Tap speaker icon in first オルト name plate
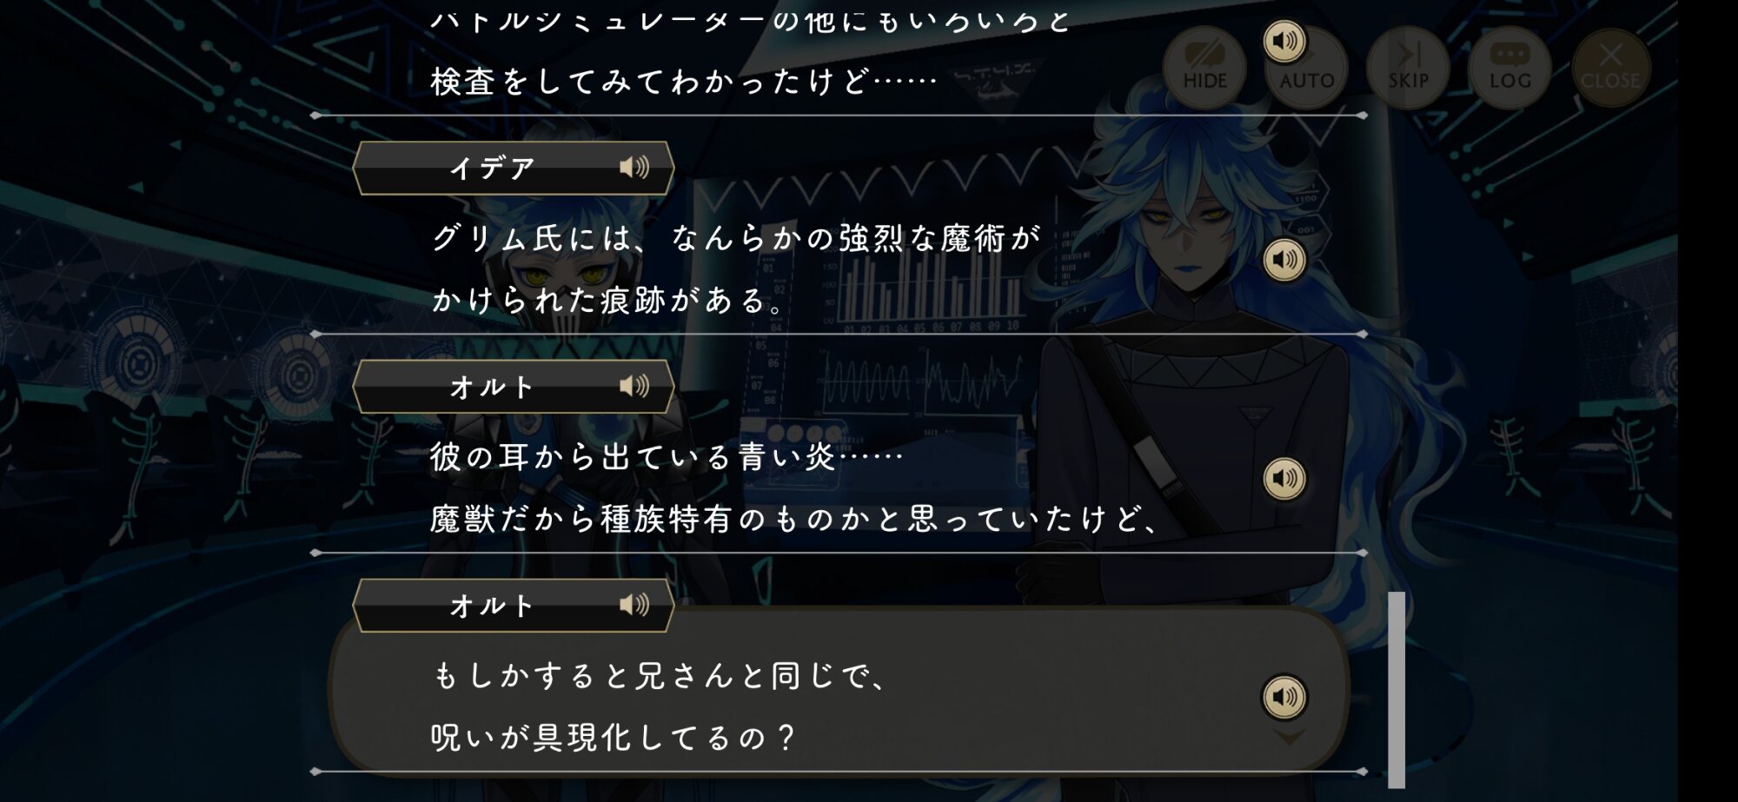Image resolution: width=1738 pixels, height=802 pixels. pyautogui.click(x=634, y=386)
